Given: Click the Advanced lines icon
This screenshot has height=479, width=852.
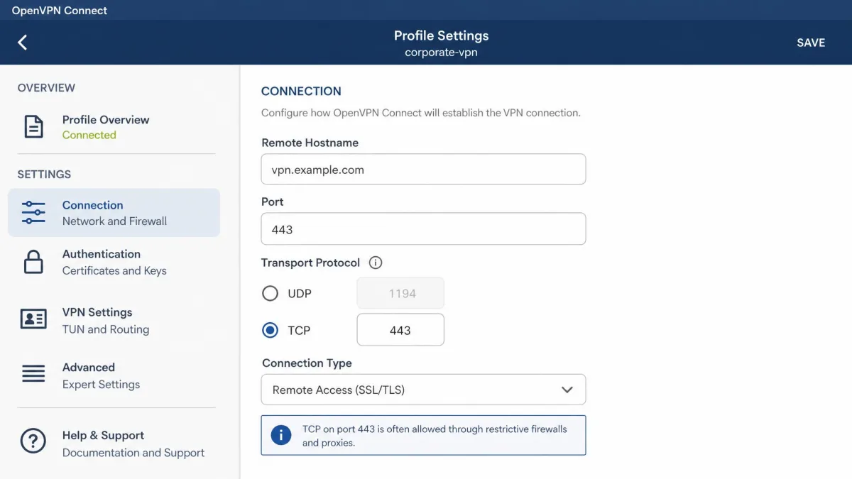Looking at the screenshot, I should coord(33,373).
